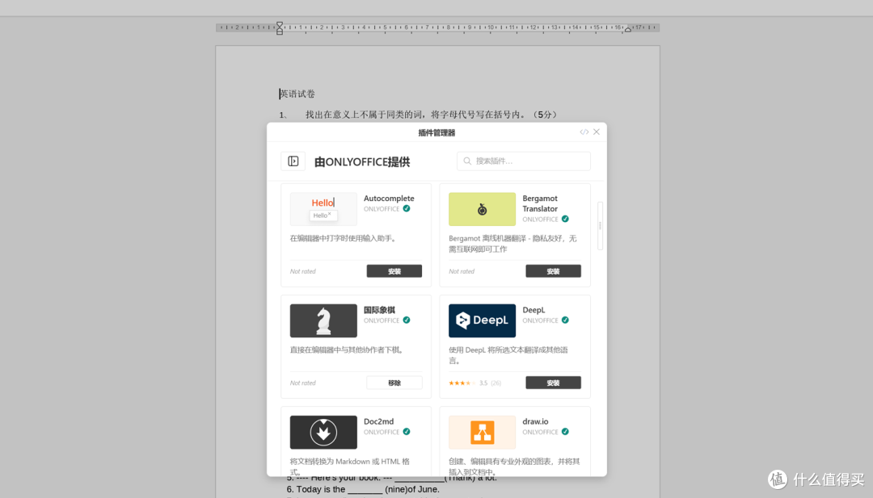The width and height of the screenshot is (873, 498).
Task: Install the Bergamot Translator plugin
Action: click(553, 271)
